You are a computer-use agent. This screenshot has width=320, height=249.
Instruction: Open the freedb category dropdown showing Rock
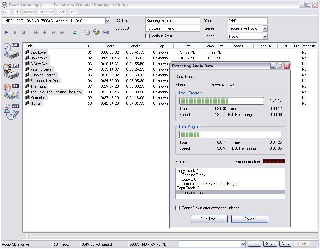(265, 36)
